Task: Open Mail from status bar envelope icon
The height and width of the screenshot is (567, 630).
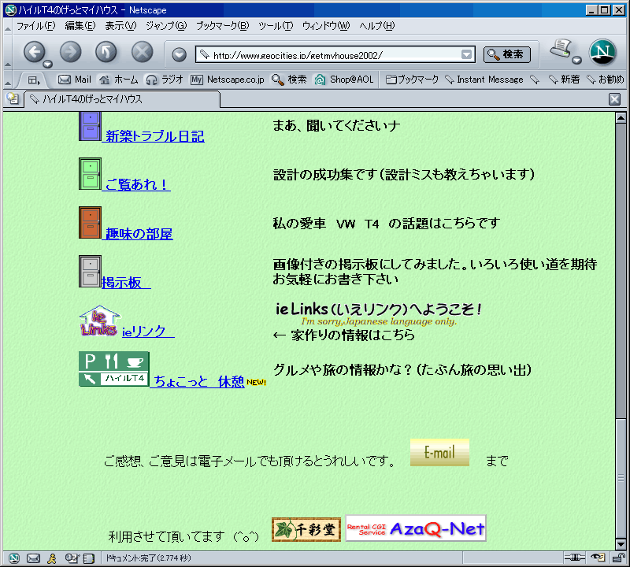Action: coord(33,558)
